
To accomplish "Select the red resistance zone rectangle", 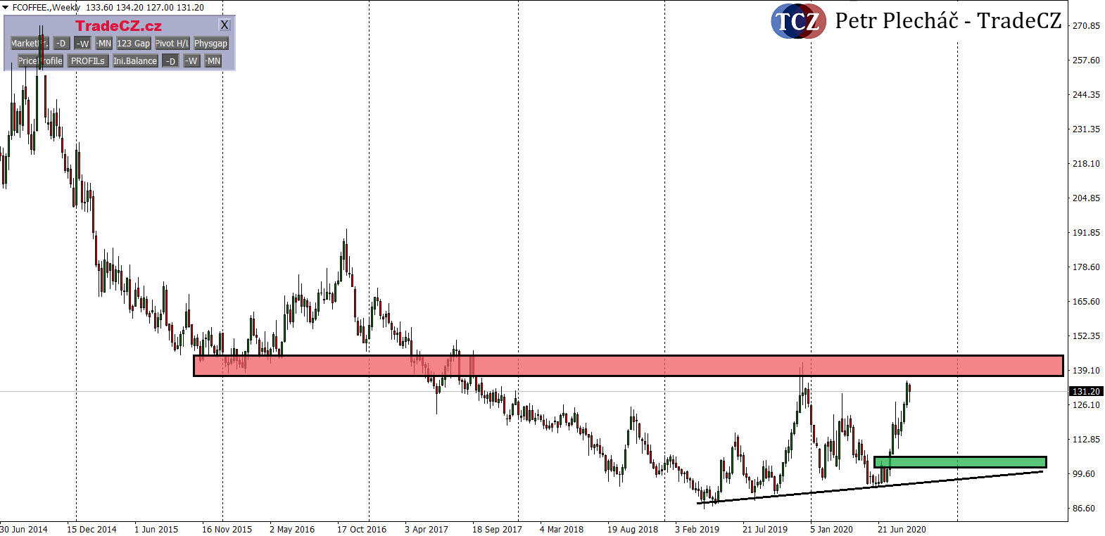I will [x=628, y=366].
